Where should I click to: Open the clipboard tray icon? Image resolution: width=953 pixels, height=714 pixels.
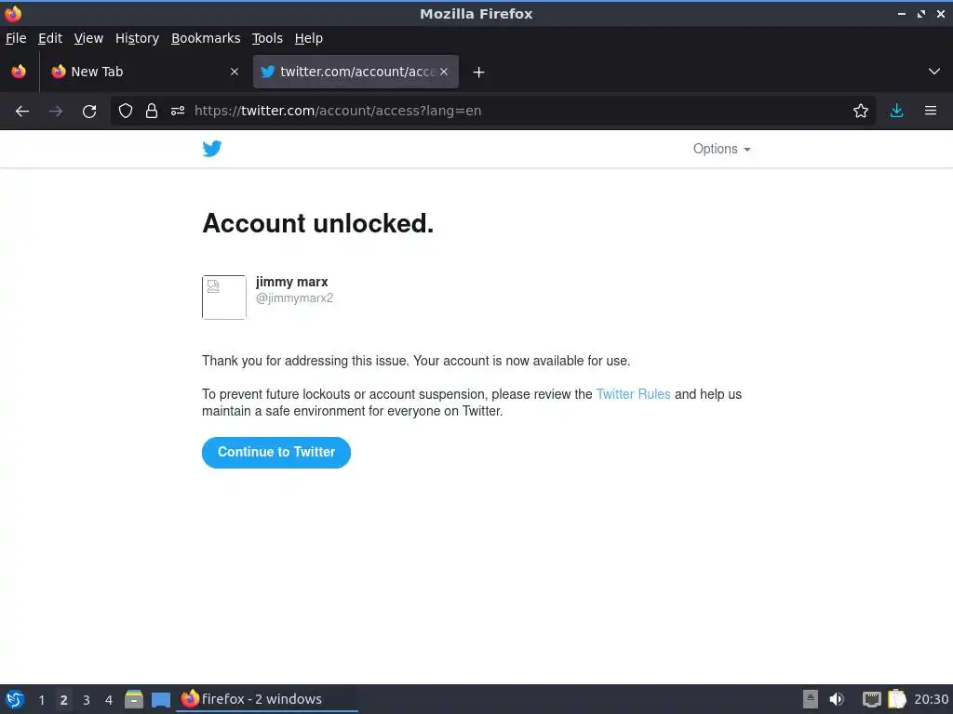pyautogui.click(x=897, y=699)
